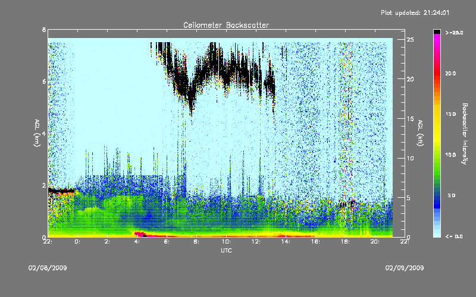
Task: Click the '10:' time tick label
Action: [226, 242]
